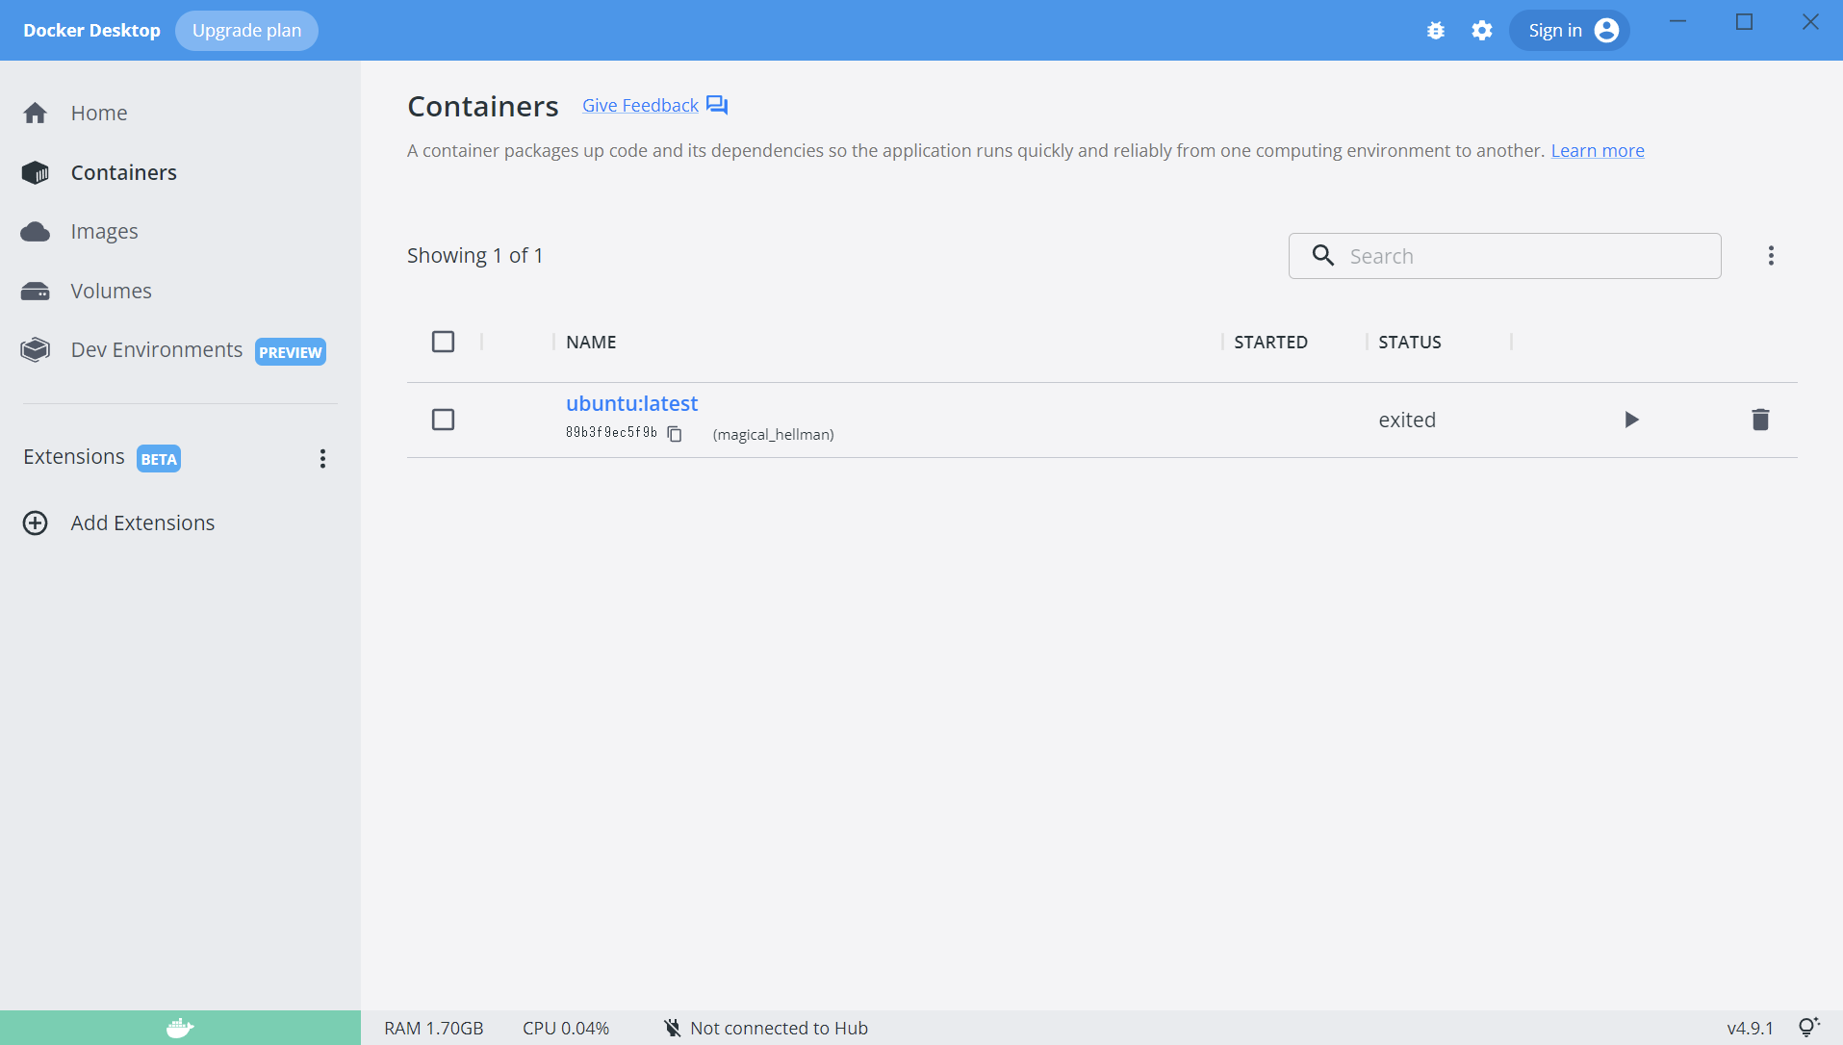Screen dimensions: 1843x1045
Task: Click the Home house icon
Action: coord(36,114)
